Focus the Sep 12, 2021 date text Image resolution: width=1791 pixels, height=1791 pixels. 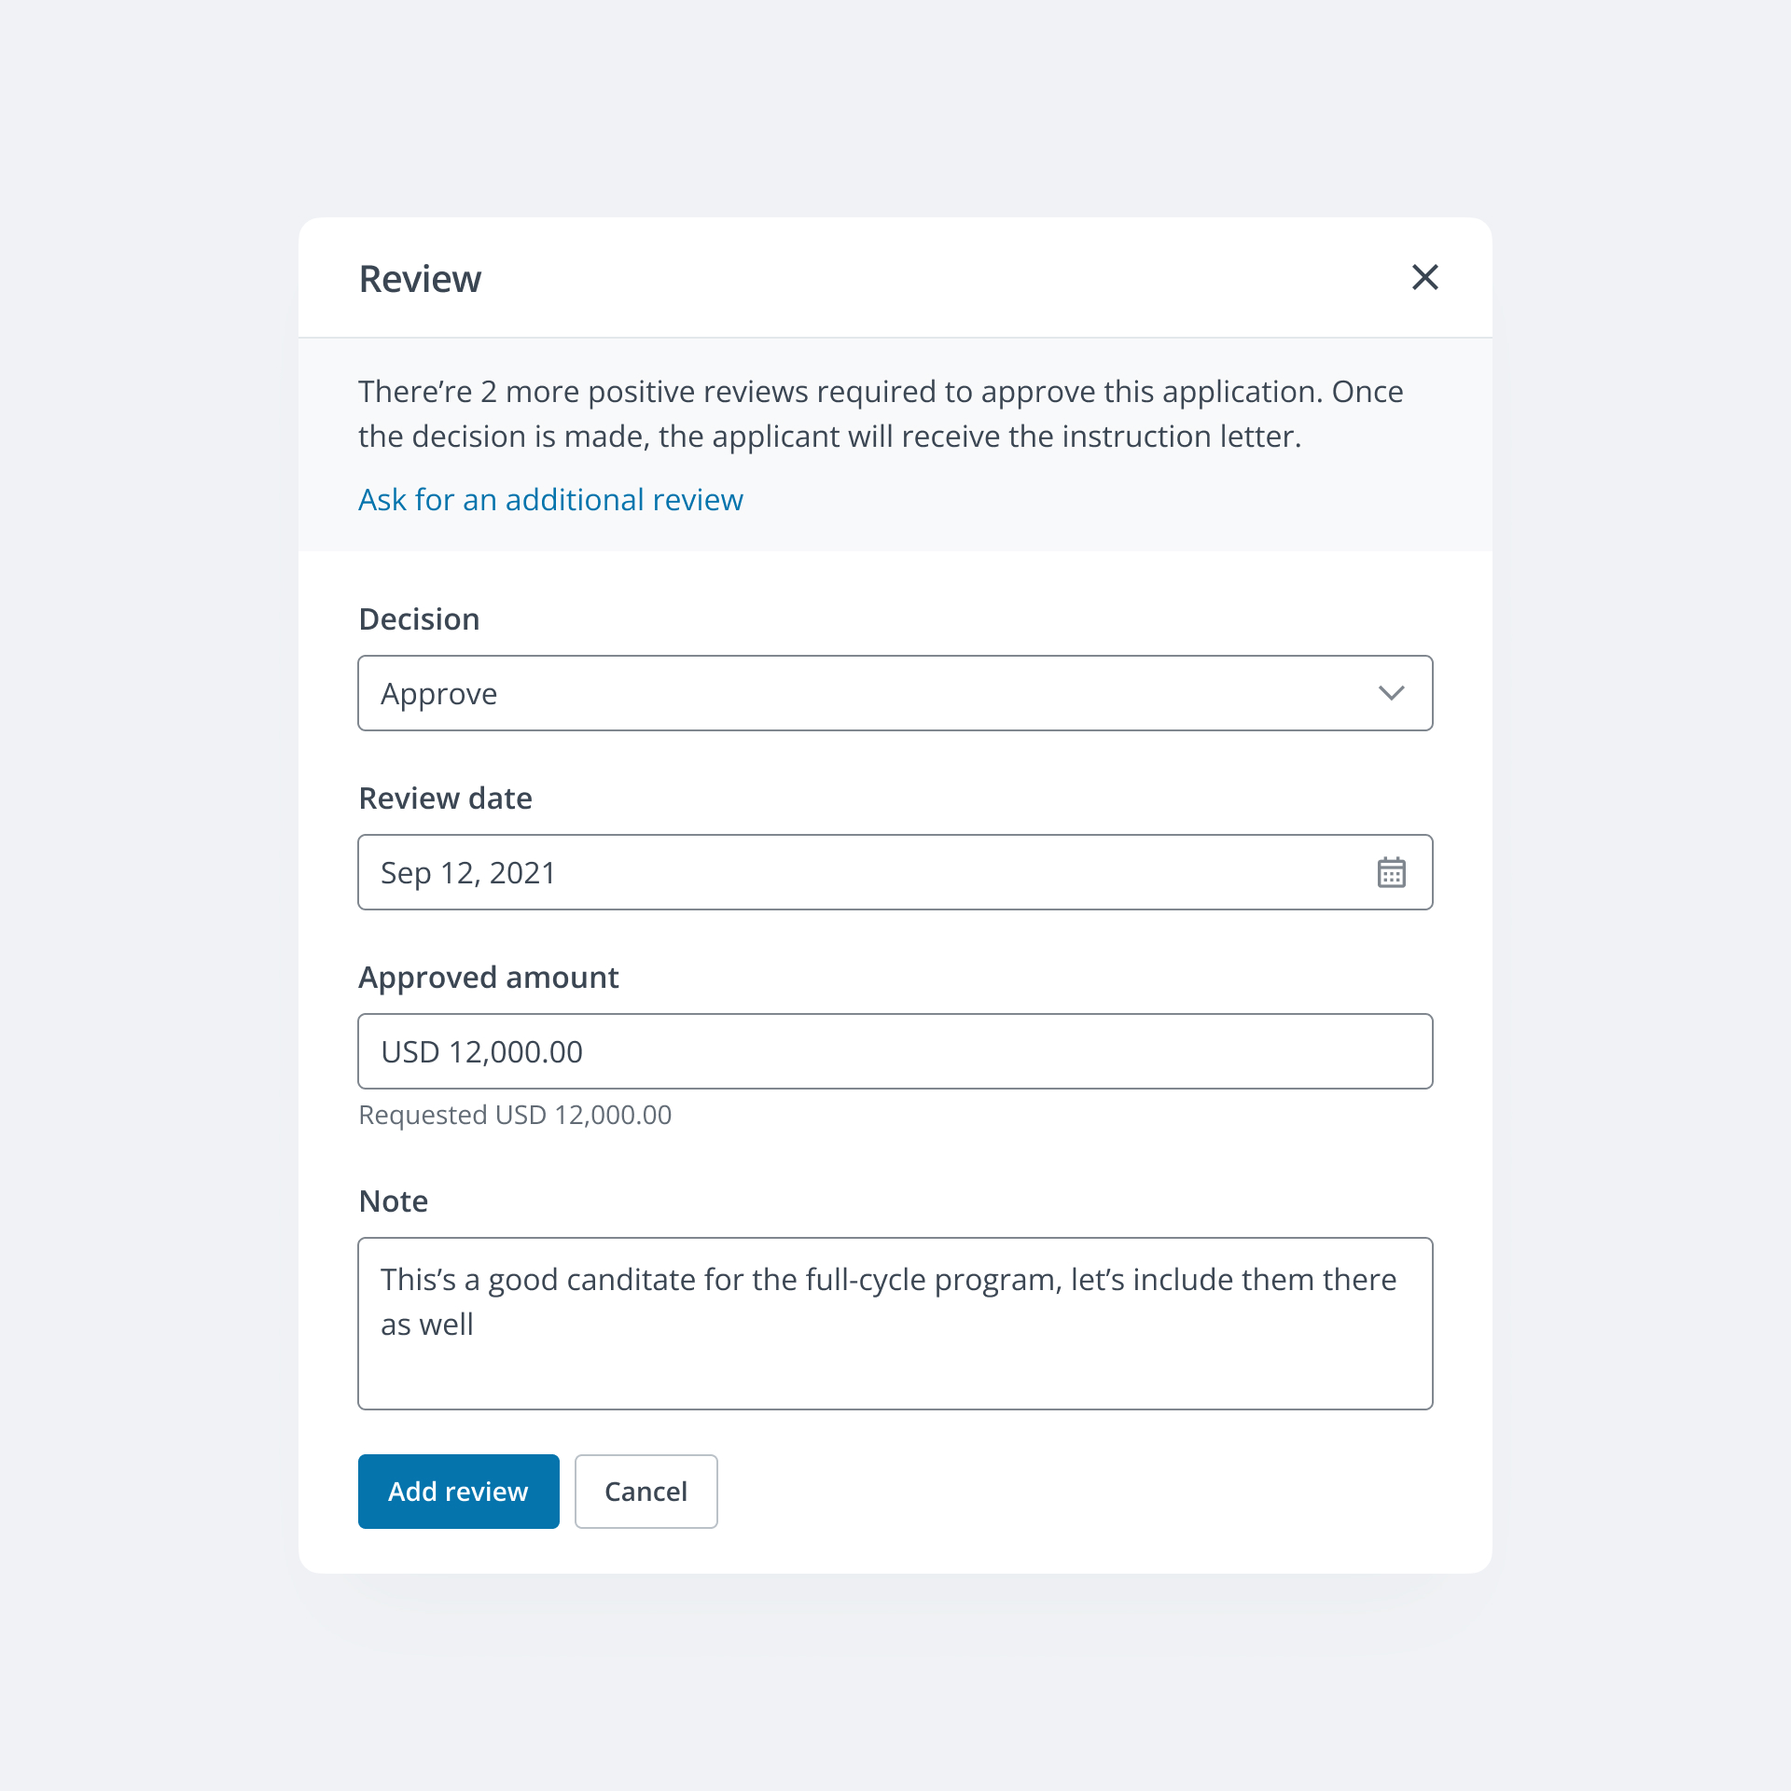(x=467, y=873)
